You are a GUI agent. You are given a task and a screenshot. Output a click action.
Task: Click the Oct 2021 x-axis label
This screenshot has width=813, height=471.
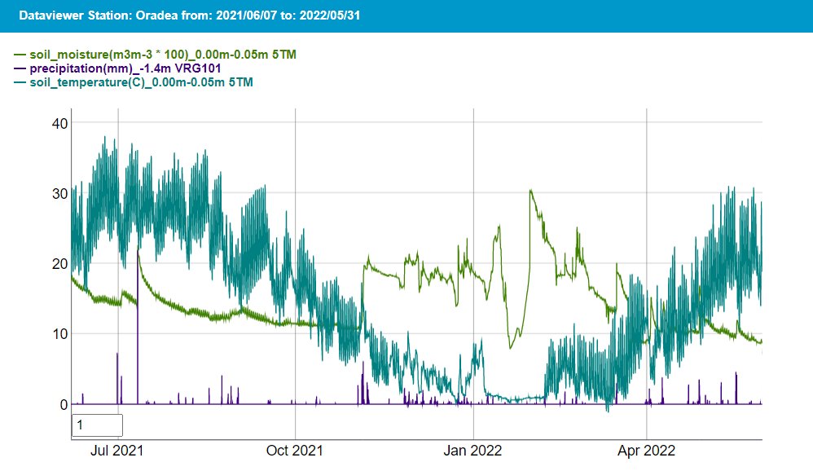295,451
